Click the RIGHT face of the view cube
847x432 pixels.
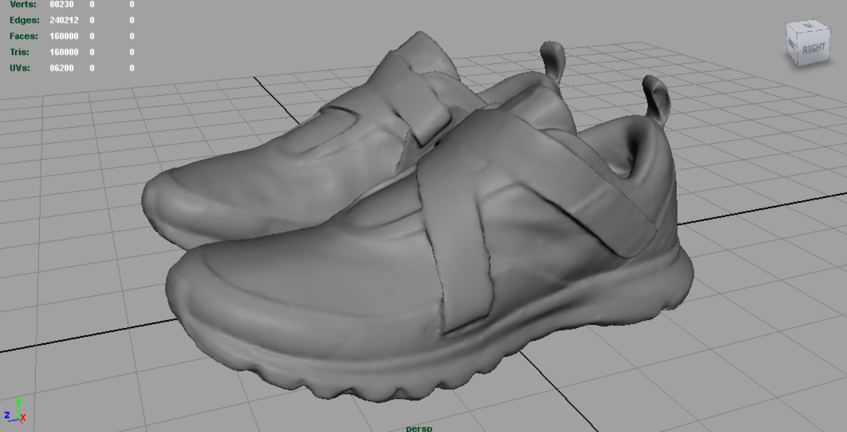click(x=813, y=48)
